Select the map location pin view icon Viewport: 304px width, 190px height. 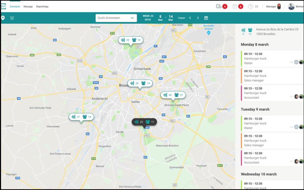(x=3, y=18)
